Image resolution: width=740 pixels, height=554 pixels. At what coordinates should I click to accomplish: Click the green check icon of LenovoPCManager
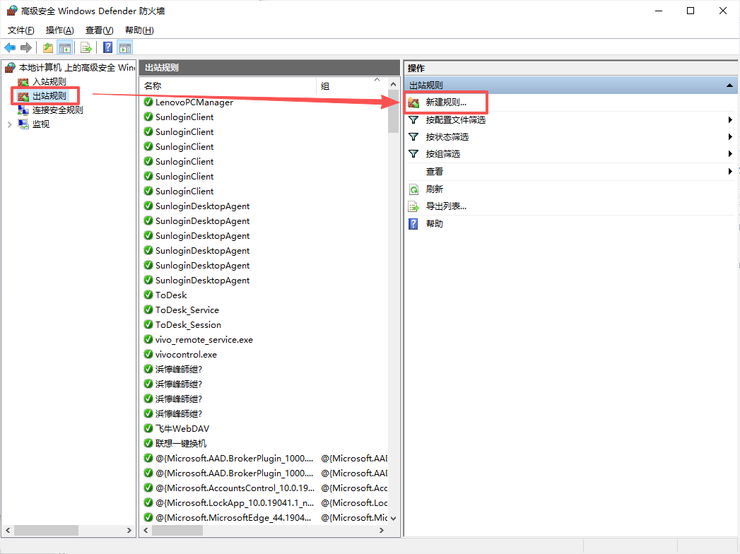[x=148, y=102]
